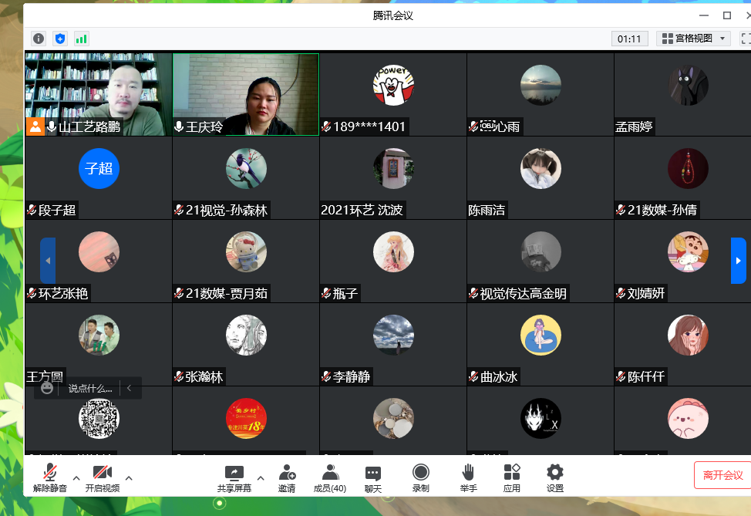Screen dimensions: 751x516
Task: Unmute microphone via 解除静音
Action: 50,478
